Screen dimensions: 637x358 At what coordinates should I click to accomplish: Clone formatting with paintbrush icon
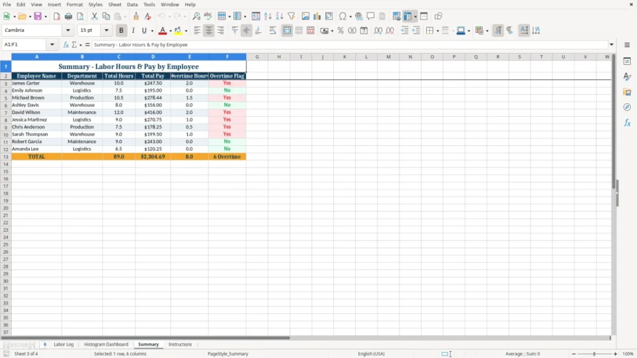click(x=136, y=16)
